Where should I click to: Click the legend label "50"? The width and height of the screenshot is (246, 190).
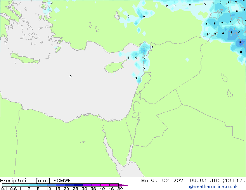(120, 188)
